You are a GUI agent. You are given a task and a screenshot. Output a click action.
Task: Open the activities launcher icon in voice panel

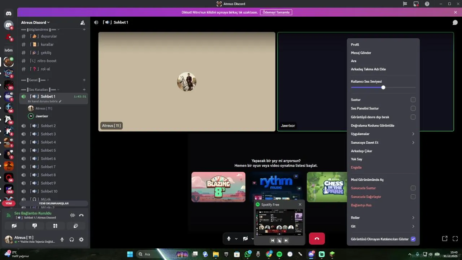(55, 226)
